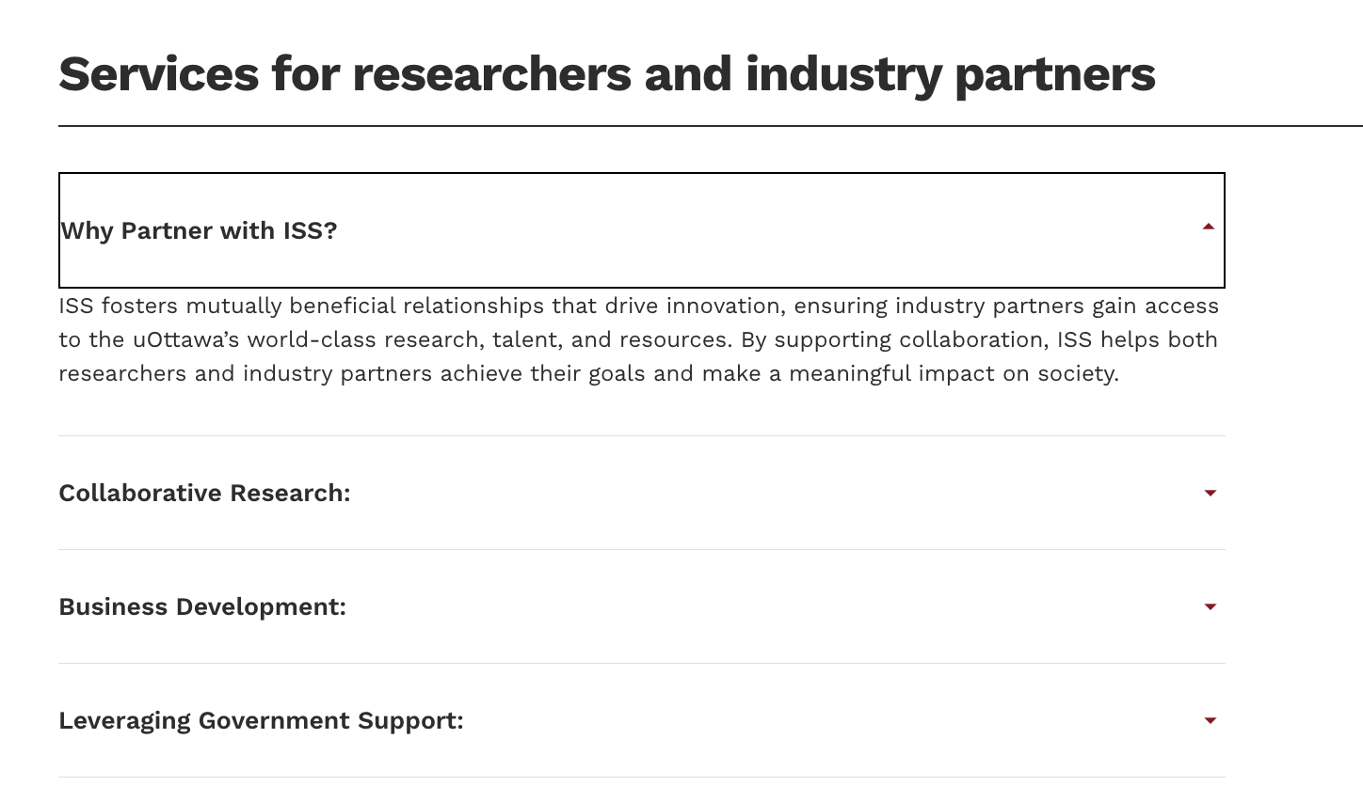Collapse the "Why Partner with ISS?" title
Image resolution: width=1363 pixels, height=786 pixels.
point(199,230)
